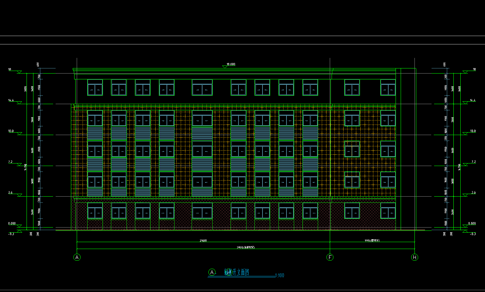The image size is (485, 292).
Task: Pick the right-side 7.2 elevation marker
Action: pos(473,162)
